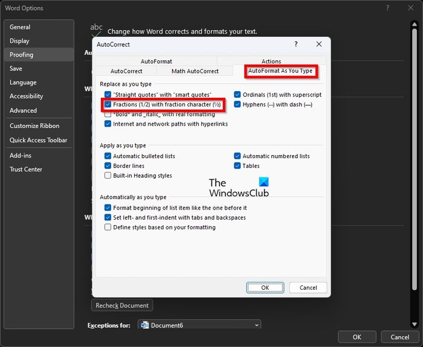Confirm AutoCorrect dialog with OK
Screen dimensions: 423x347
click(265, 287)
